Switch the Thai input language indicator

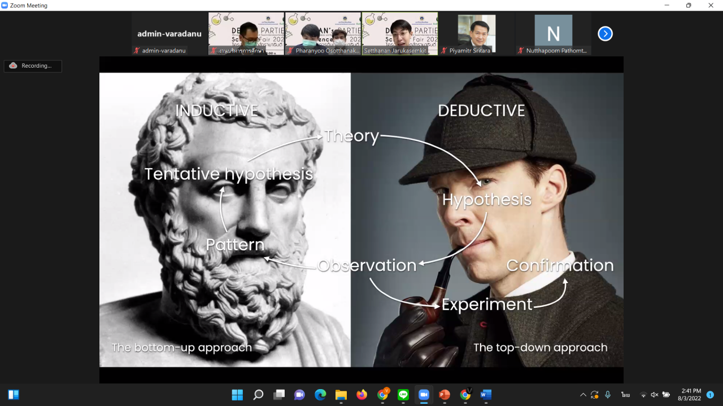(x=625, y=395)
